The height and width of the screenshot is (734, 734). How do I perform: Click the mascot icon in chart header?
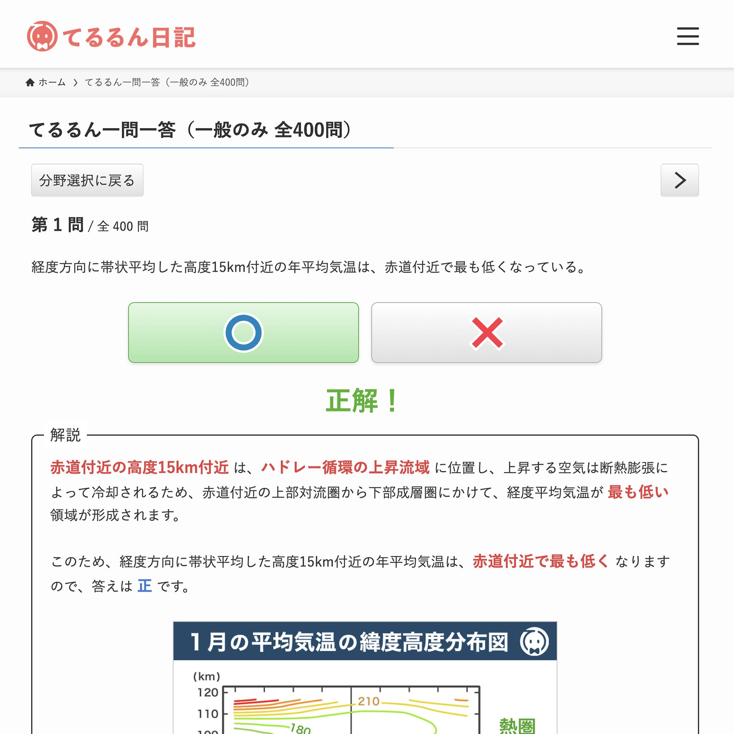[534, 641]
